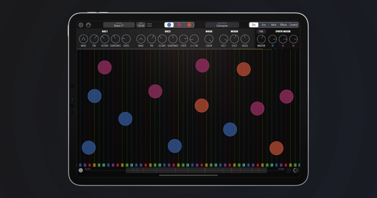Toggle the FINE adjustment button
Image resolution: width=377 pixels, height=198 pixels.
(x=261, y=31)
